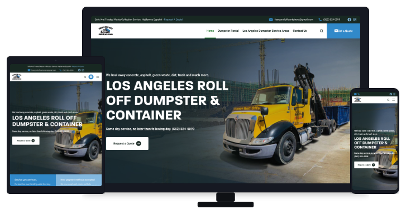This screenshot has width=406, height=214.
Task: Click 'Service you can trust' panel on tablet
Action: 33,180
